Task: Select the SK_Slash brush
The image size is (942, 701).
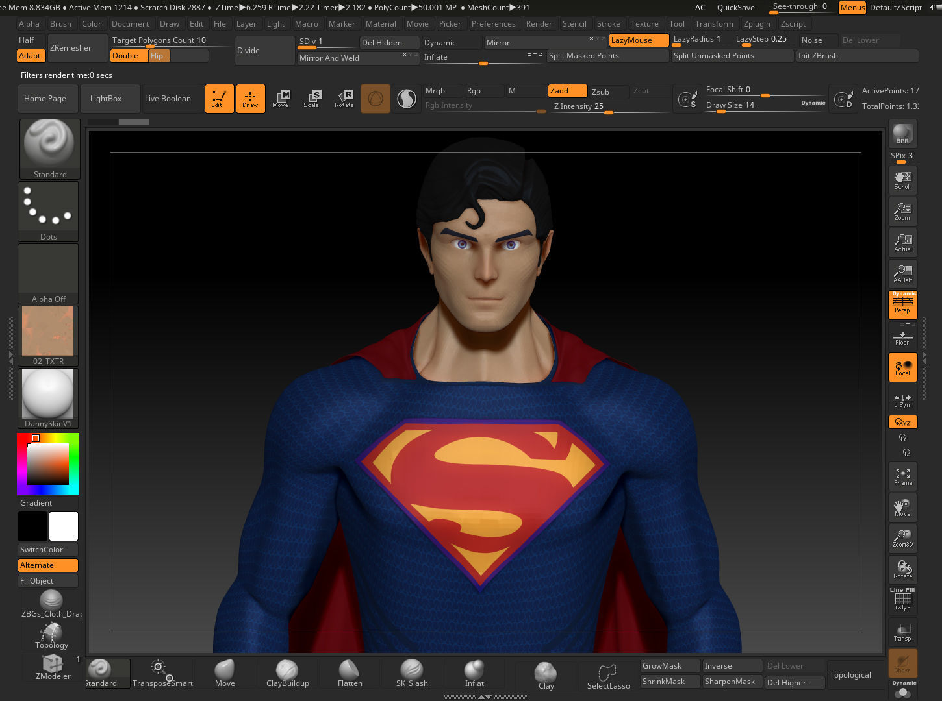Action: point(412,674)
